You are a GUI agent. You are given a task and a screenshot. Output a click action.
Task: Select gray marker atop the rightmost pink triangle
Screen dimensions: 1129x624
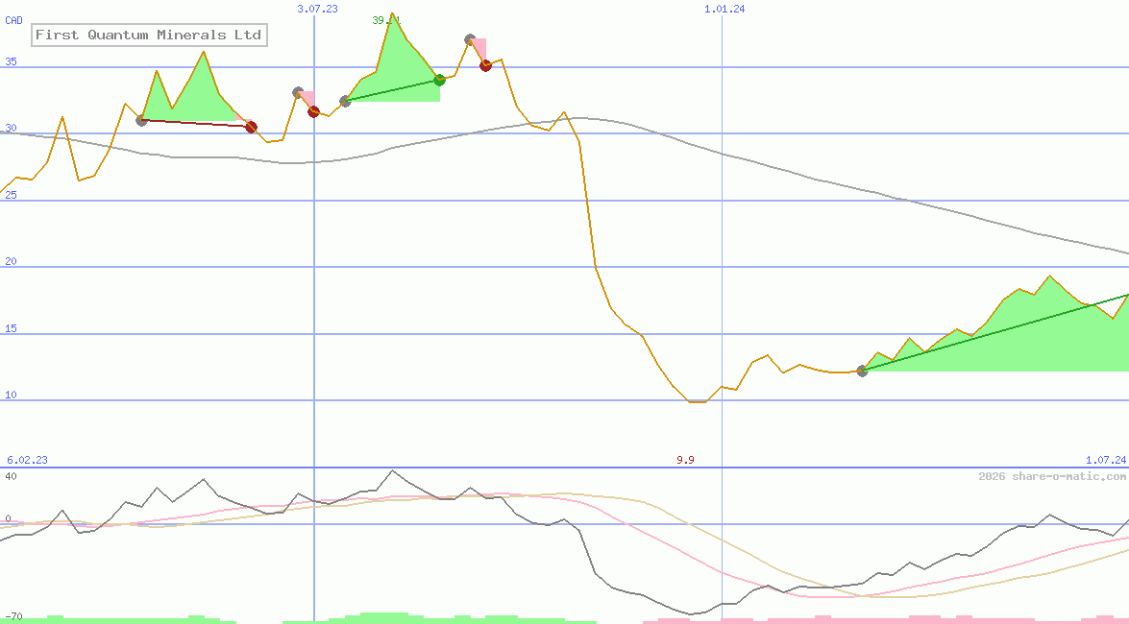click(470, 40)
